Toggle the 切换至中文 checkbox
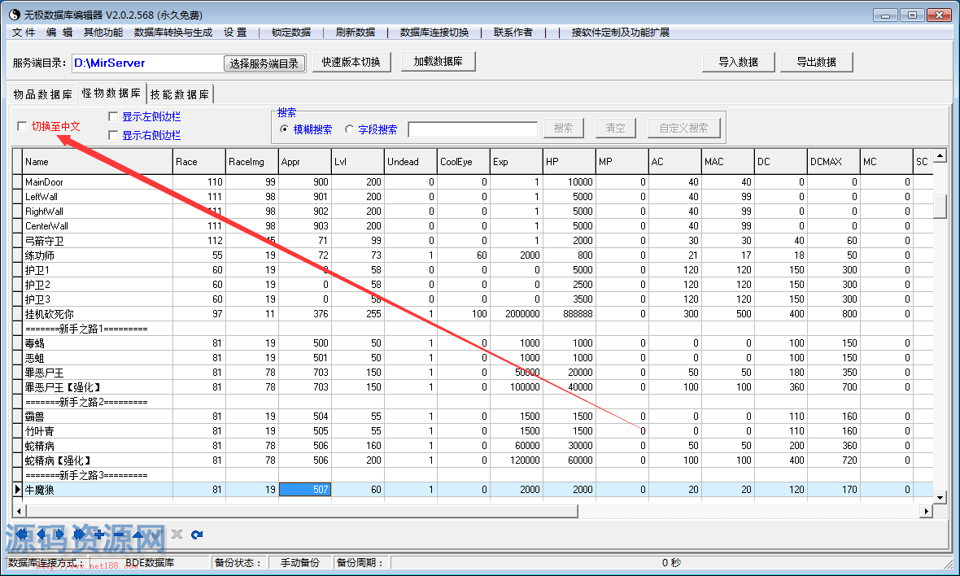The width and height of the screenshot is (960, 576). click(22, 126)
